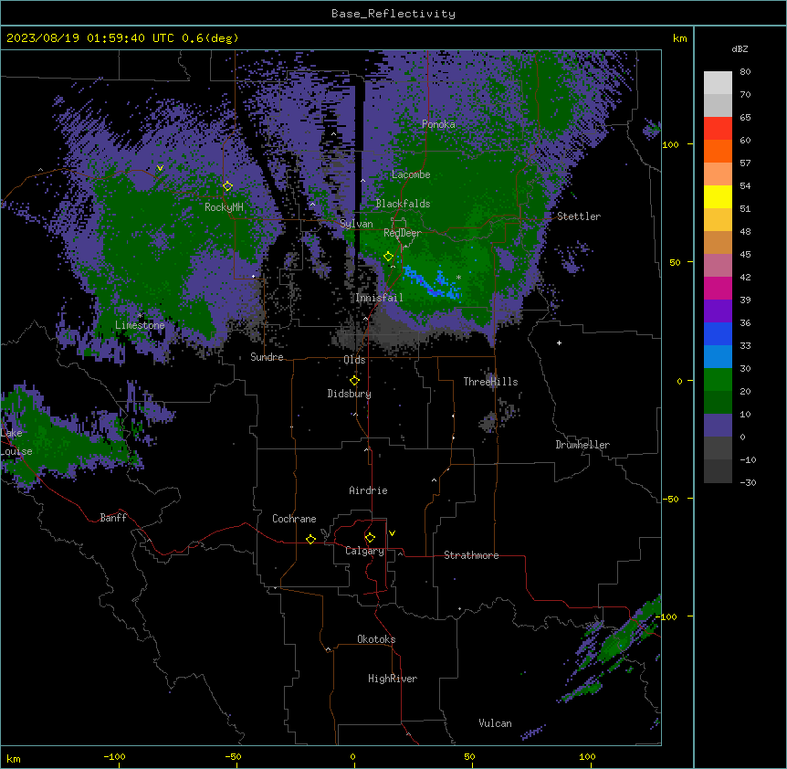The image size is (787, 769).
Task: Click the Sundre town label
Action: click(267, 357)
